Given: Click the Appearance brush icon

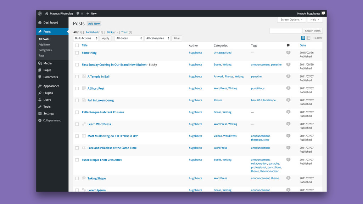Looking at the screenshot, I should pos(40,86).
